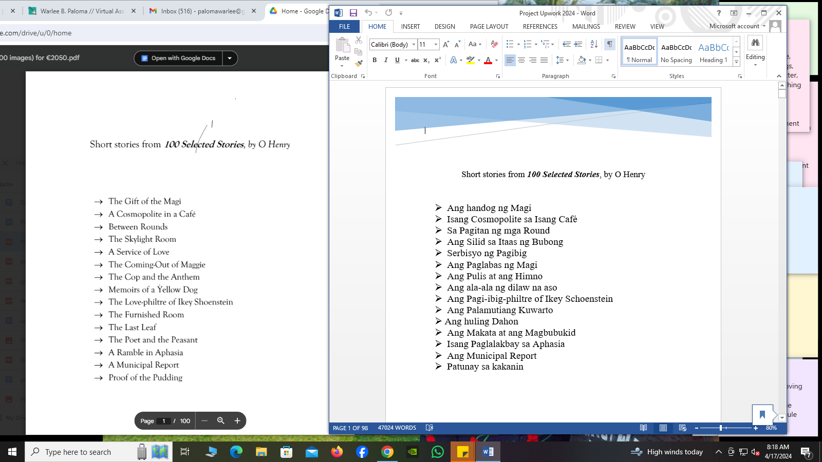Apply the Heading 1 style
822x462 pixels.
pyautogui.click(x=713, y=52)
